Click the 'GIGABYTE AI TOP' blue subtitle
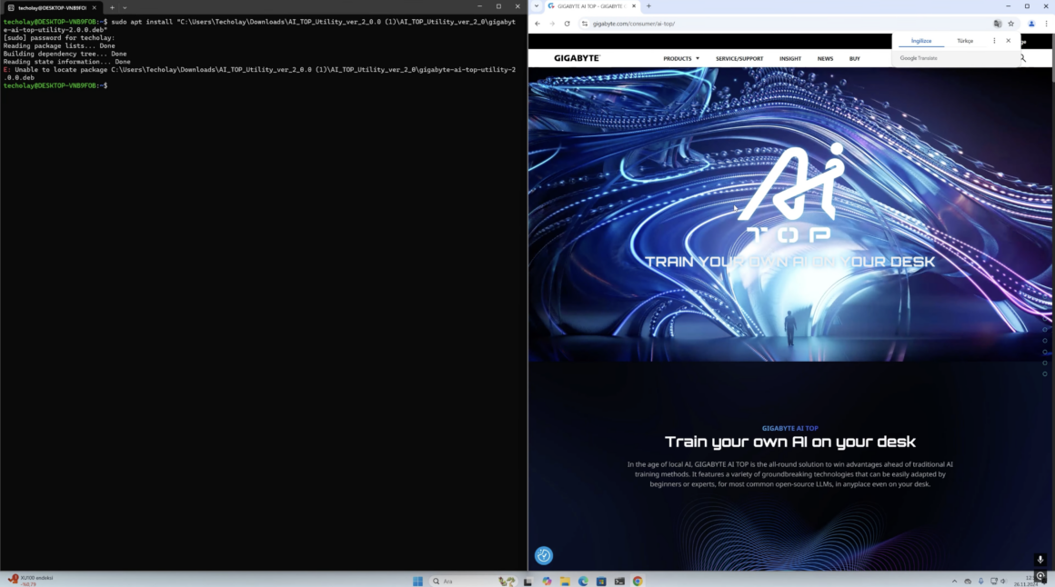The image size is (1055, 587). (790, 428)
